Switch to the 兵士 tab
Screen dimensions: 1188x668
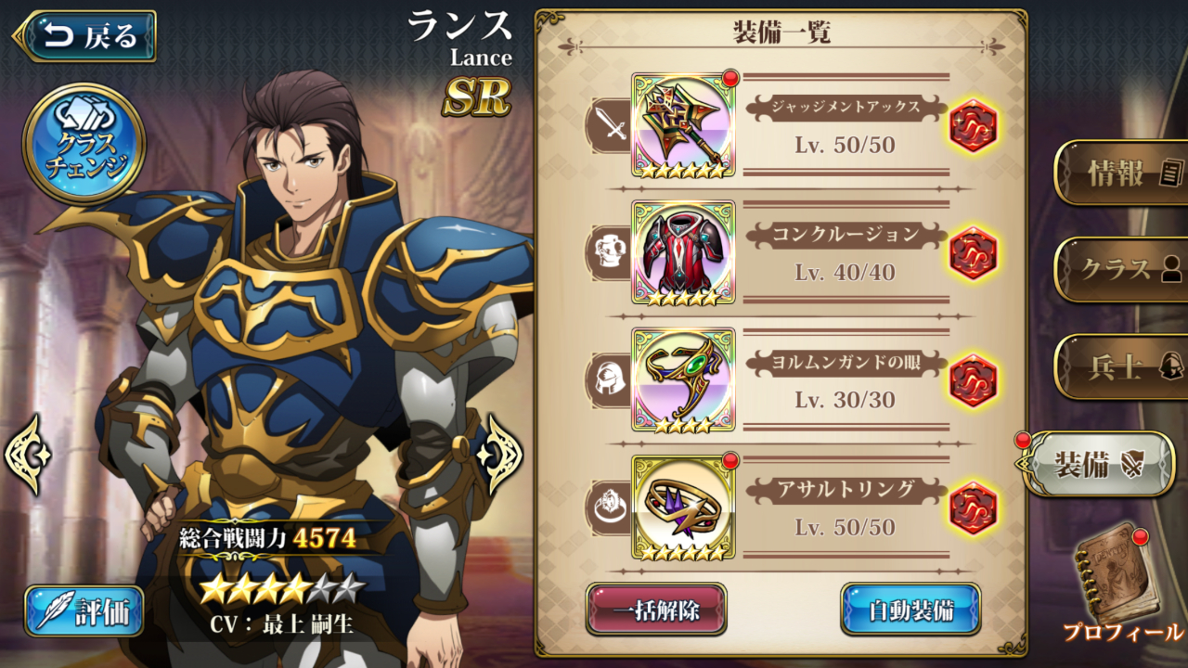(x=1121, y=367)
